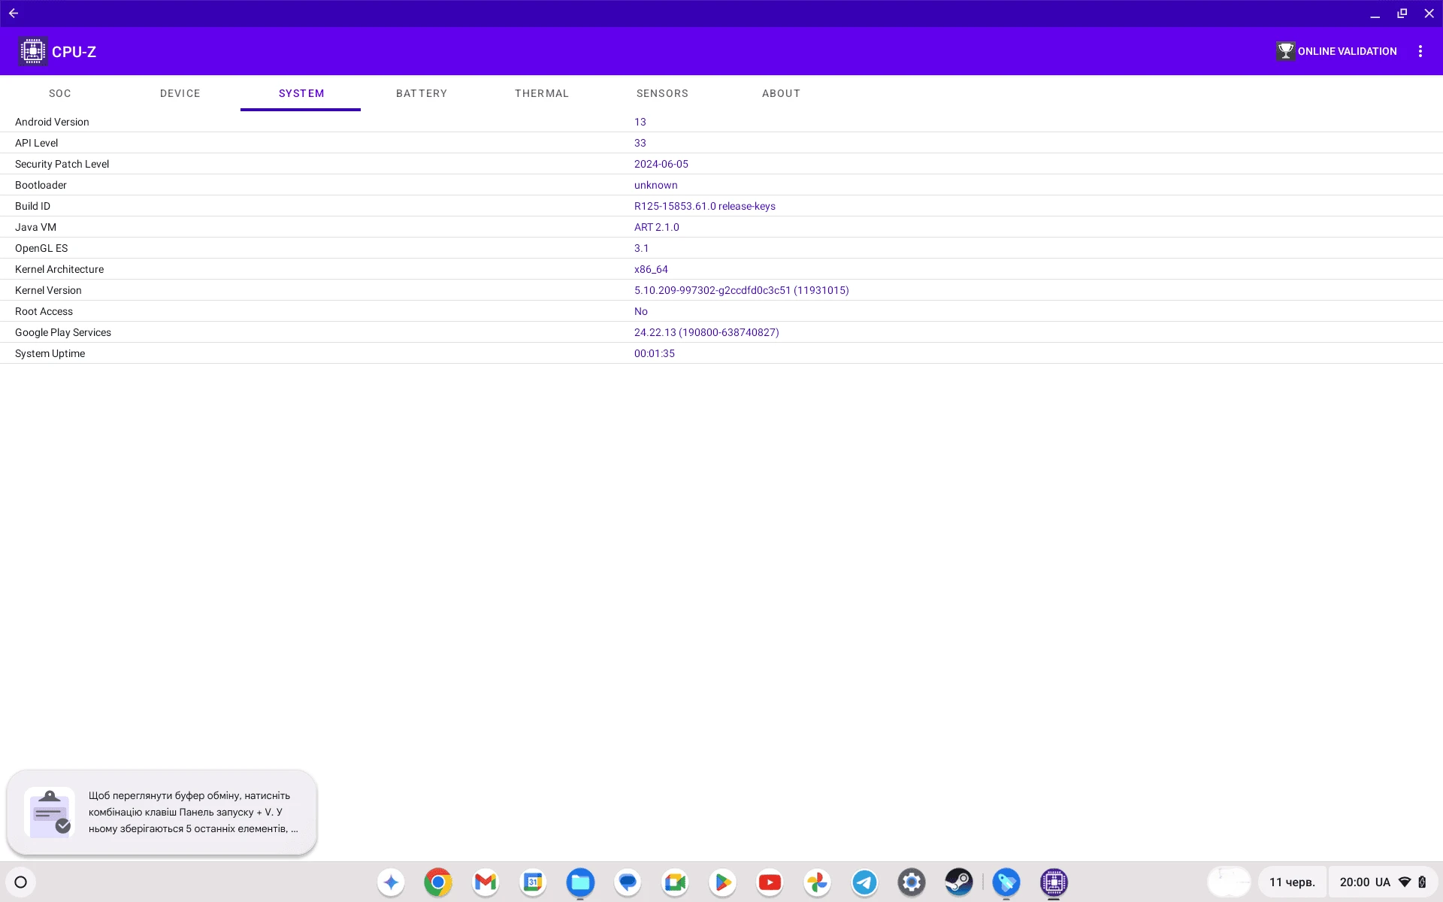This screenshot has height=902, width=1443.
Task: Click the OpenGL ES value 3.1
Action: [x=642, y=248]
